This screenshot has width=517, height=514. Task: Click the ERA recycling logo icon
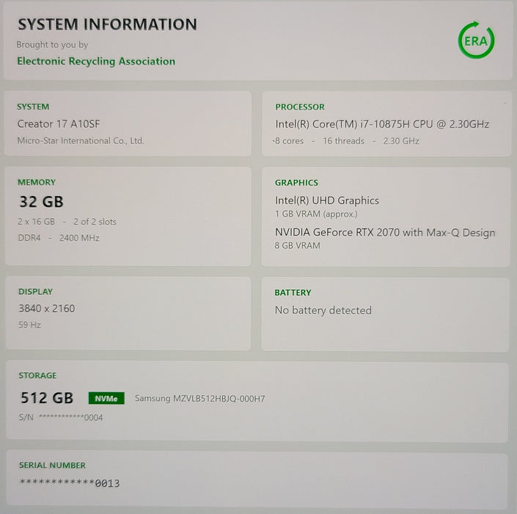(476, 40)
